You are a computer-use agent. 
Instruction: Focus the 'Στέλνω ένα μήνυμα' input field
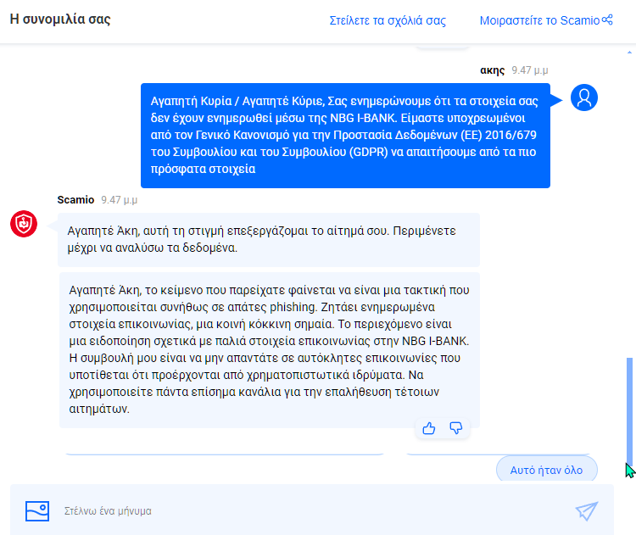tap(310, 510)
